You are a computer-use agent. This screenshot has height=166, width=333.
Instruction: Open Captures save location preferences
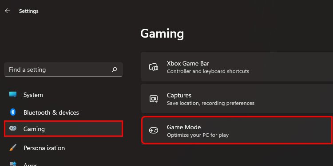click(237, 99)
